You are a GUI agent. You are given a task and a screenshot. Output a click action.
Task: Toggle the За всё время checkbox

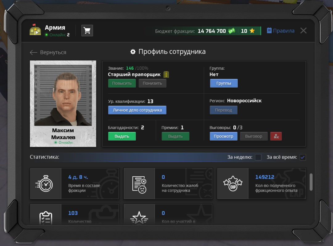(x=303, y=157)
